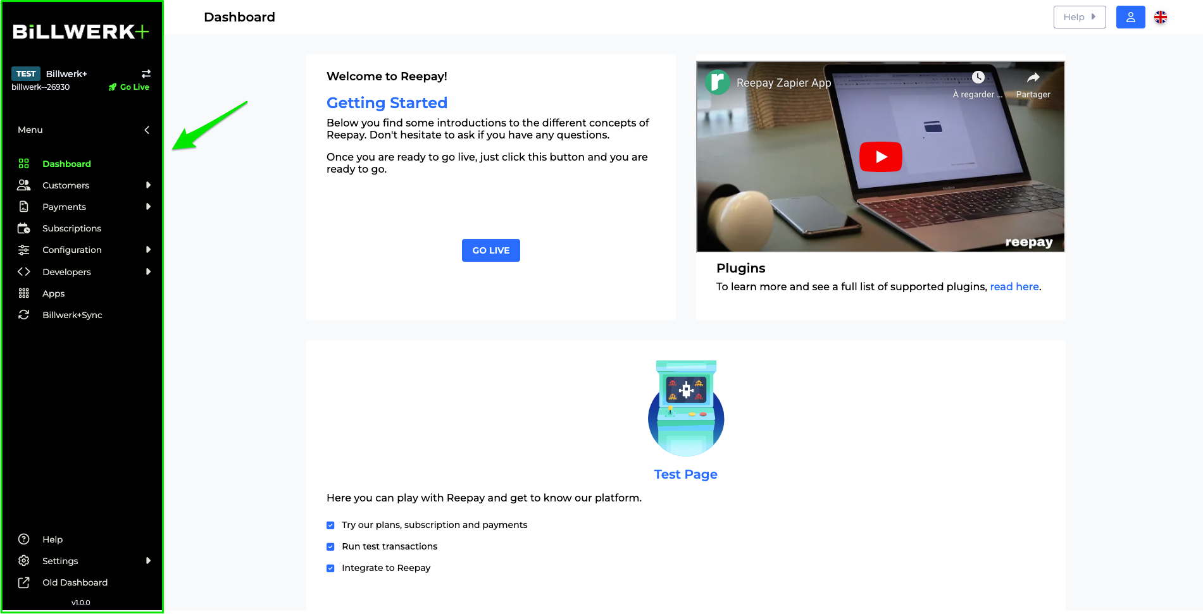
Task: Click the BILLWERK+ logo
Action: pos(81,32)
